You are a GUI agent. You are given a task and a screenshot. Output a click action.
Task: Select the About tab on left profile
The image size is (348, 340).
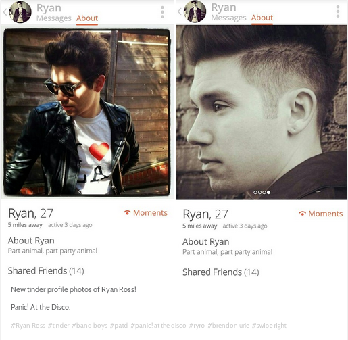(x=87, y=18)
